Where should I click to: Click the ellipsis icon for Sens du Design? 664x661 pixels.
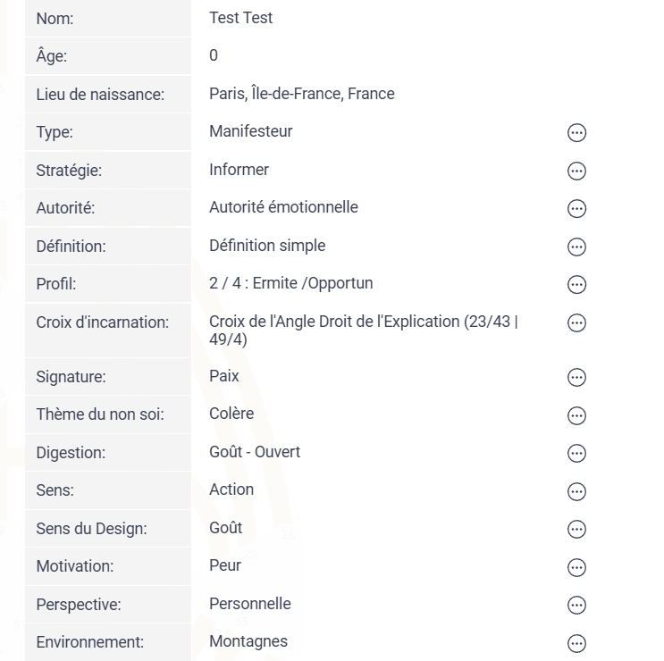click(576, 529)
